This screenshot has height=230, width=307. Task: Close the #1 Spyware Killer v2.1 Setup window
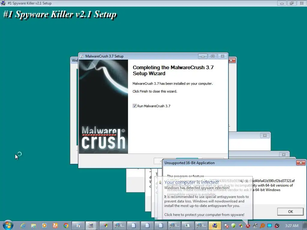[x=302, y=3]
